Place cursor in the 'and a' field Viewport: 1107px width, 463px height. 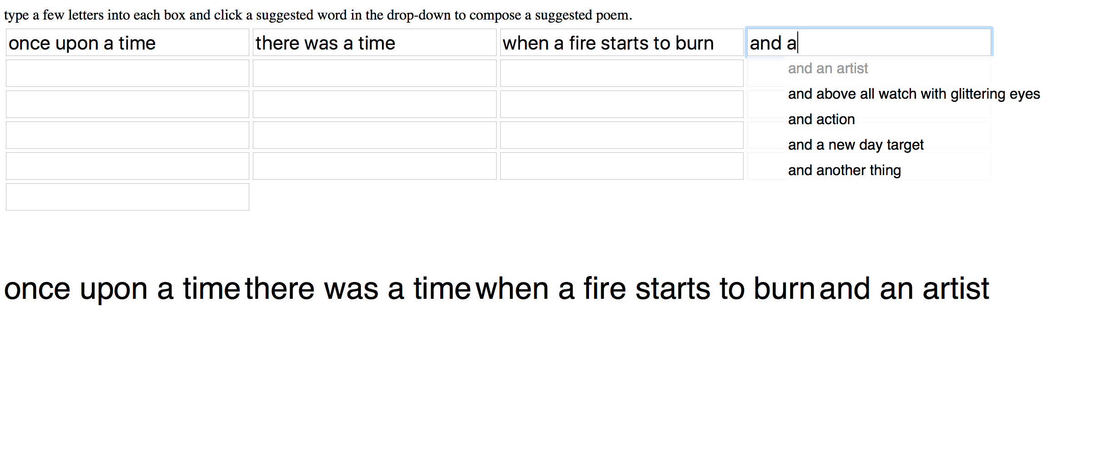[869, 43]
